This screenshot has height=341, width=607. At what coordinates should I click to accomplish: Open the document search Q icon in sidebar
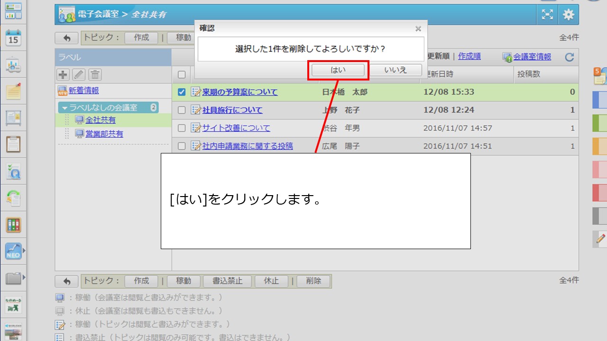[13, 171]
